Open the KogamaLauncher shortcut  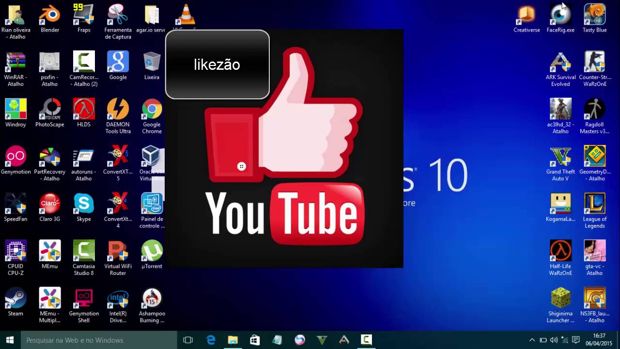pyautogui.click(x=560, y=207)
